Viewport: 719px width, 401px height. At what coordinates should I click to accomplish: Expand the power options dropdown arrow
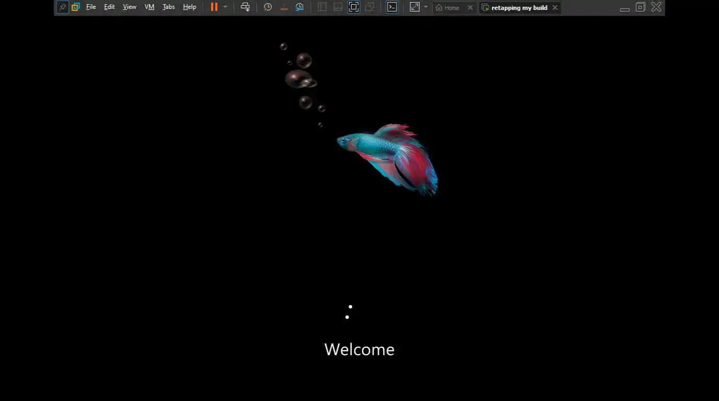pyautogui.click(x=225, y=7)
